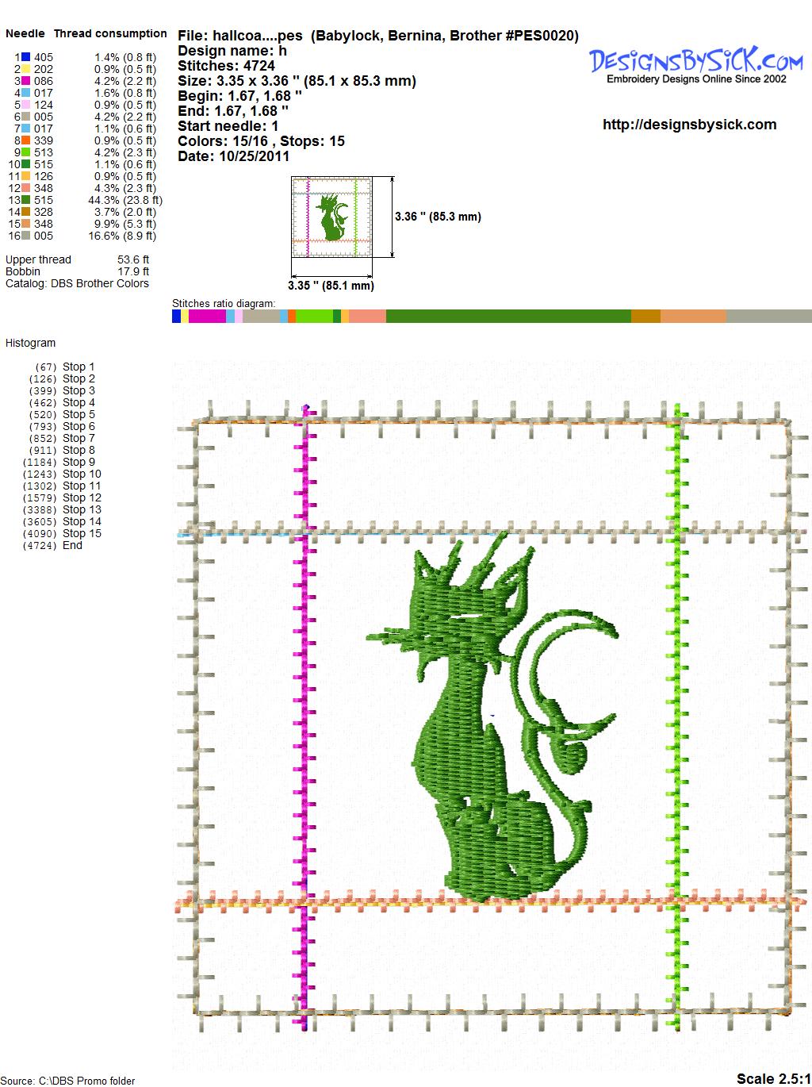
Task: Select Stop 13 in the histogram list
Action: pyautogui.click(x=82, y=509)
